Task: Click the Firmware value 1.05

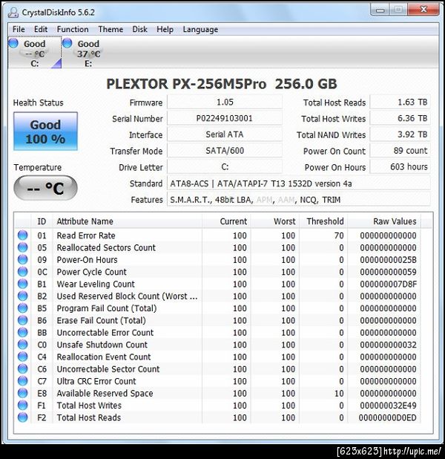Action: 225,102
